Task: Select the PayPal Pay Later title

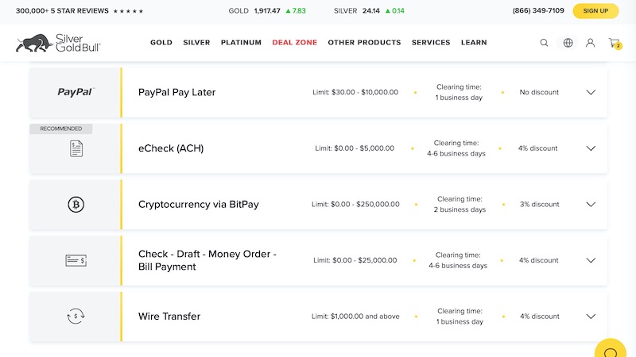Action: tap(176, 92)
